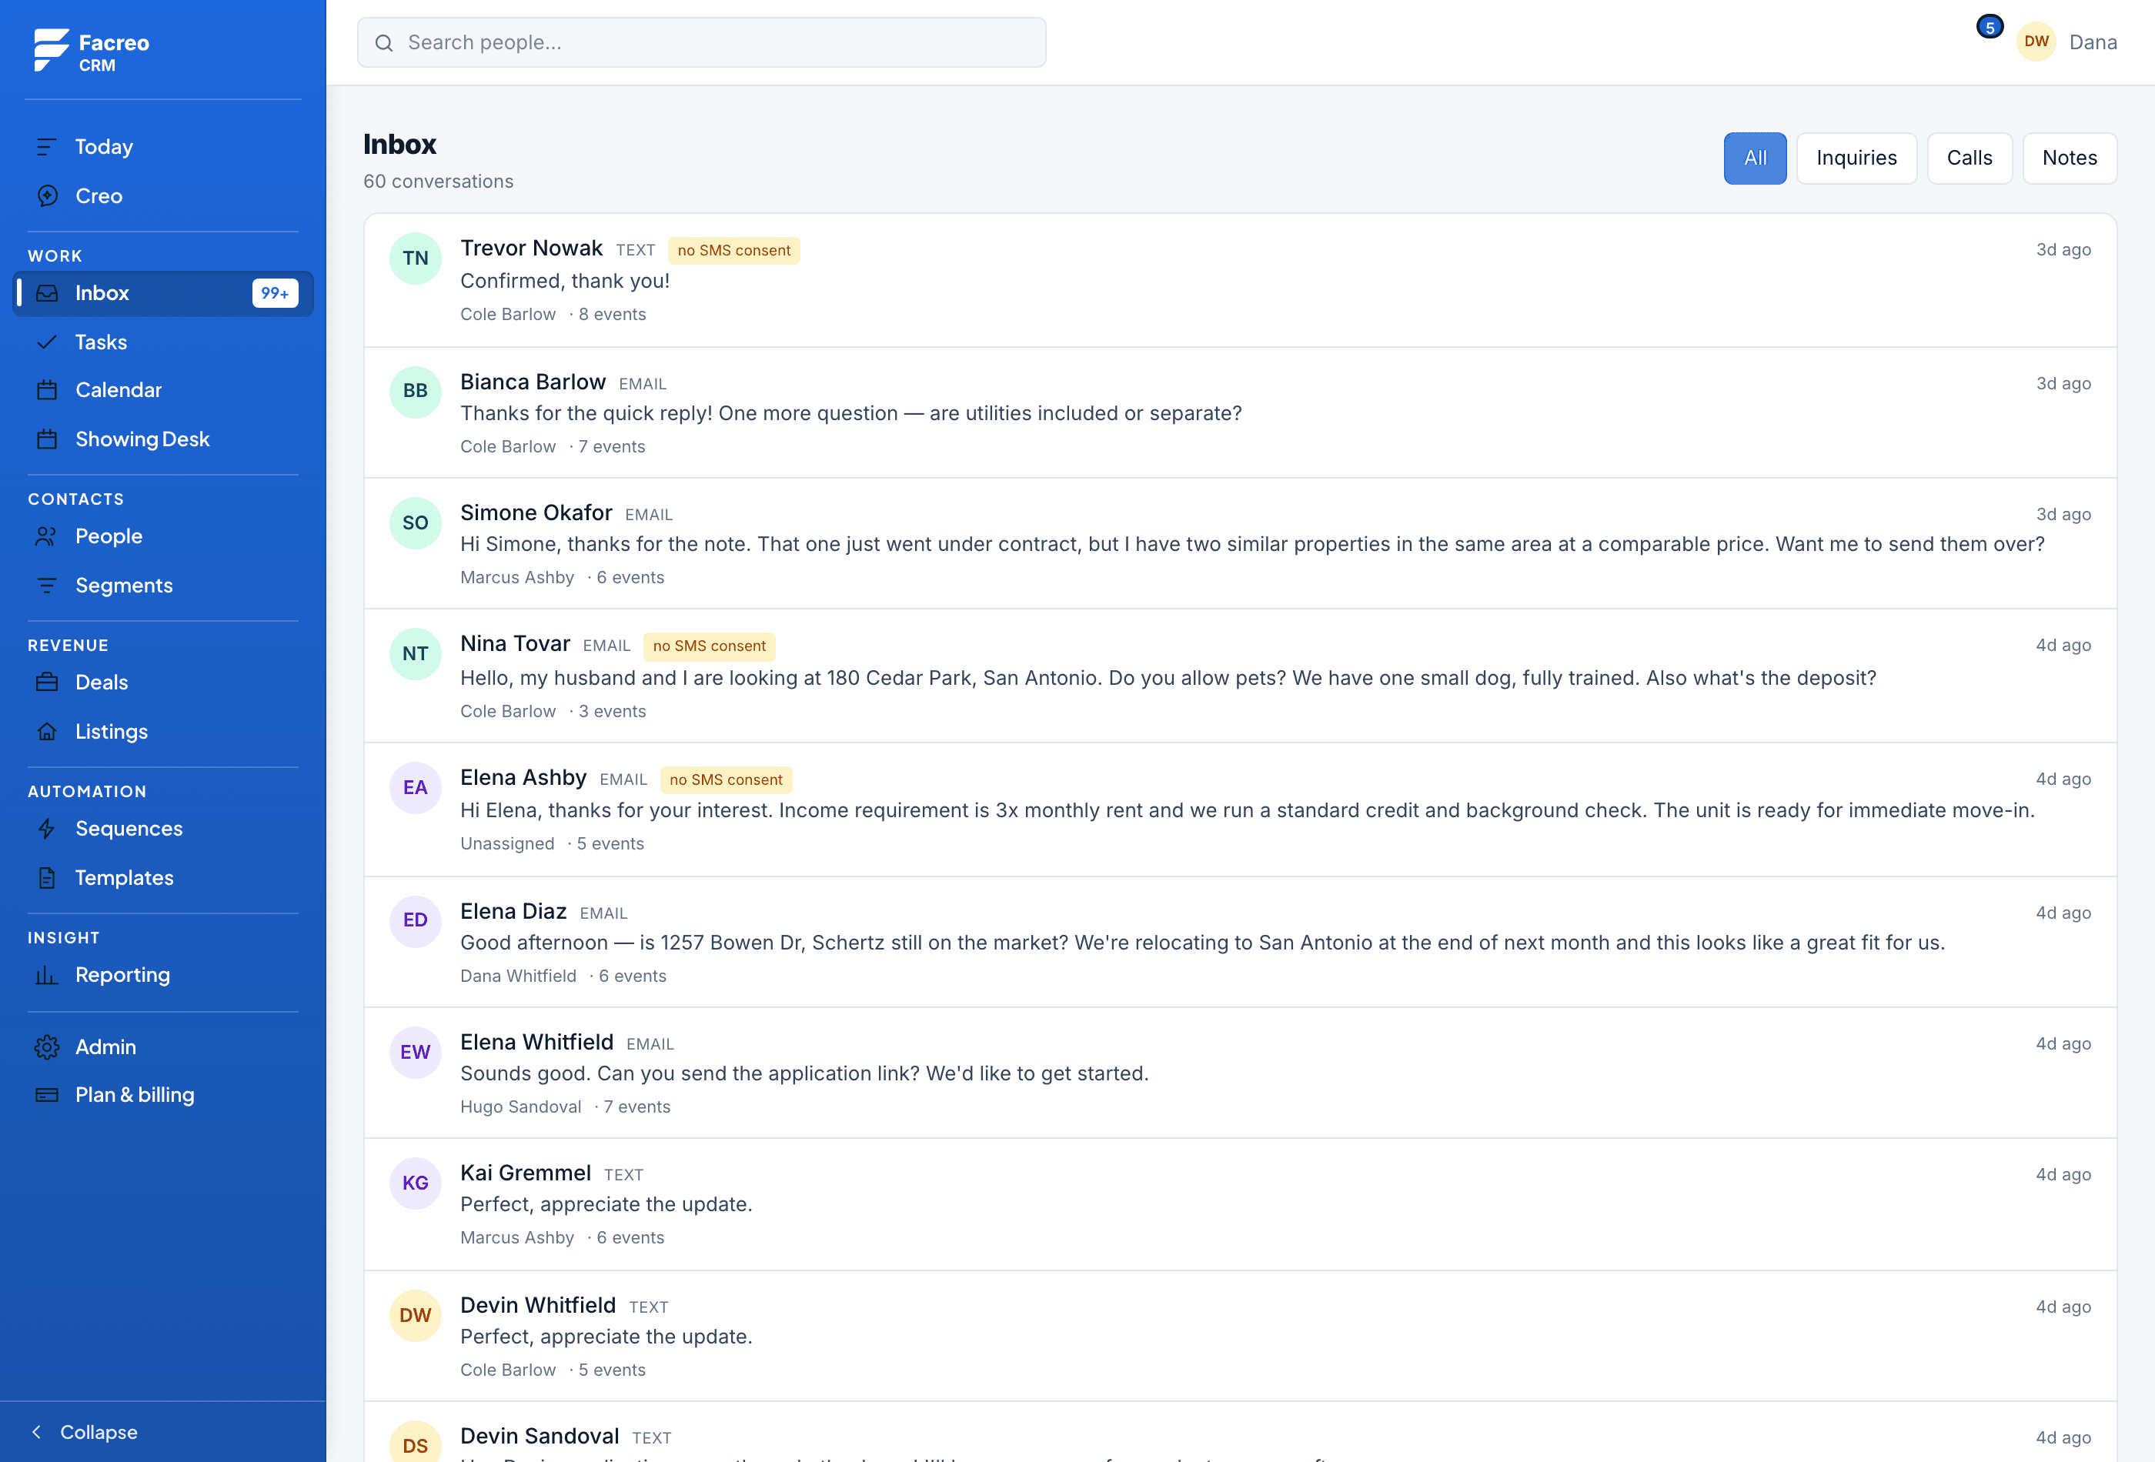Image resolution: width=2155 pixels, height=1462 pixels.
Task: Switch to the Notes filter tab
Action: (x=2069, y=159)
